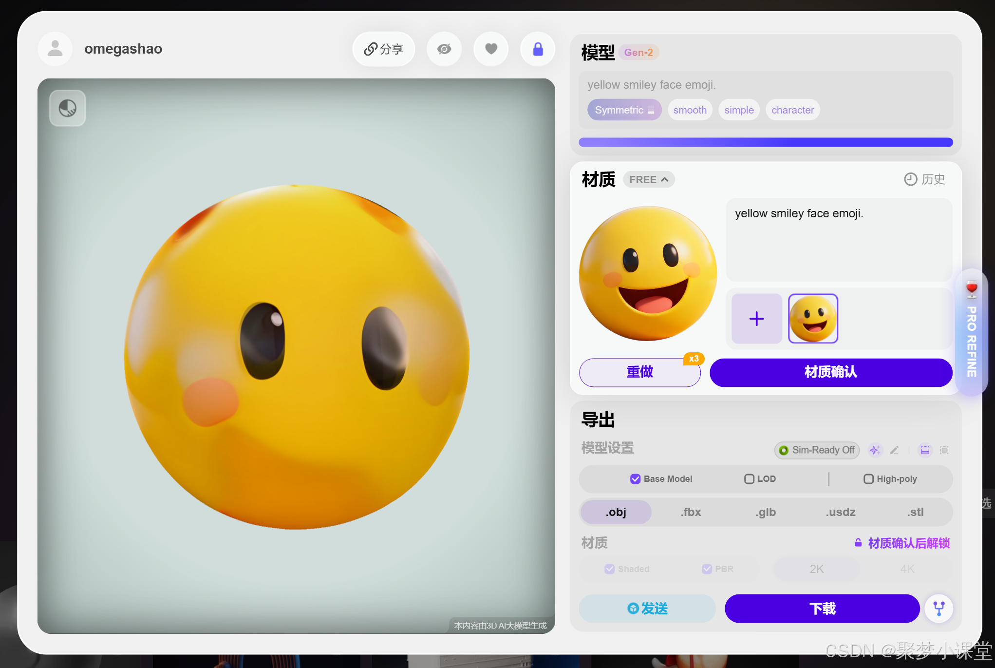The height and width of the screenshot is (668, 995).
Task: Expand the FREE material tier dropdown
Action: (648, 180)
